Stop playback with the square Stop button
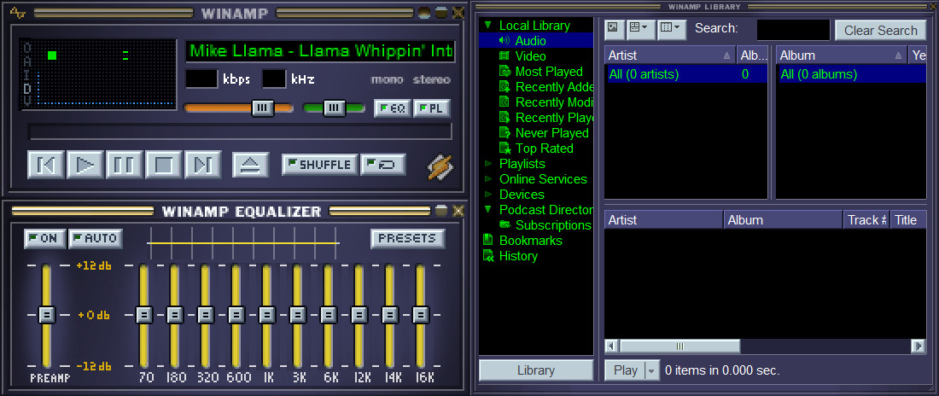This screenshot has width=939, height=396. [x=164, y=165]
